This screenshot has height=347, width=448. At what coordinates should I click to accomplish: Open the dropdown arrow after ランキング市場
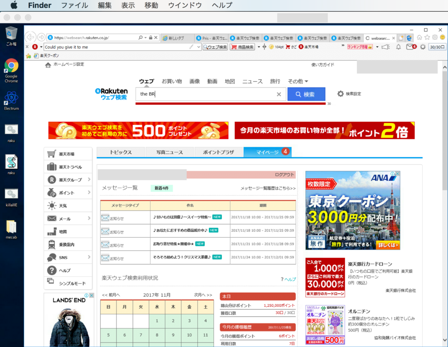[x=377, y=47]
